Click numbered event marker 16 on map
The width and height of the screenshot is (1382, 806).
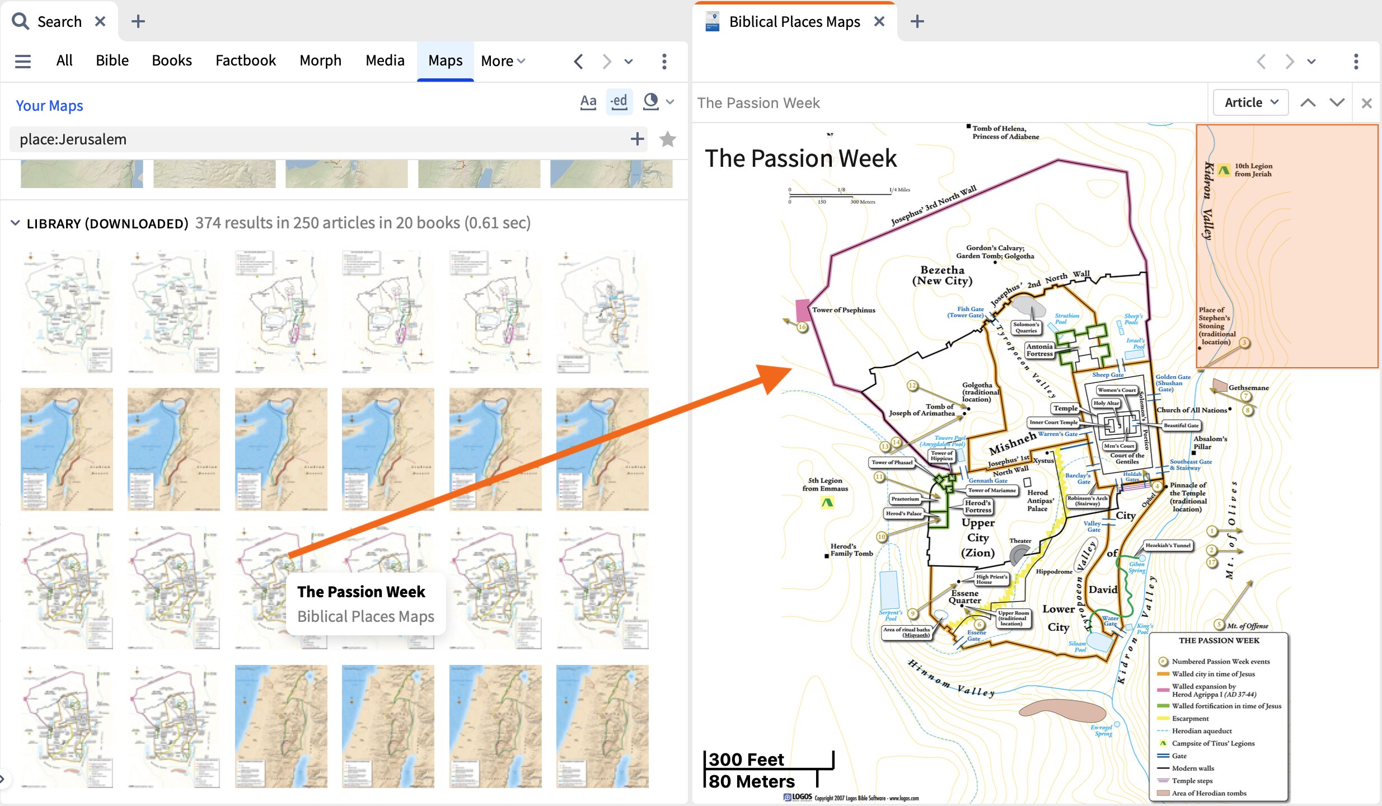point(802,327)
